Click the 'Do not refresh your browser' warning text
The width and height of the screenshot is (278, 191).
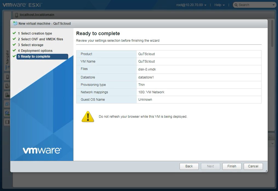[143, 117]
